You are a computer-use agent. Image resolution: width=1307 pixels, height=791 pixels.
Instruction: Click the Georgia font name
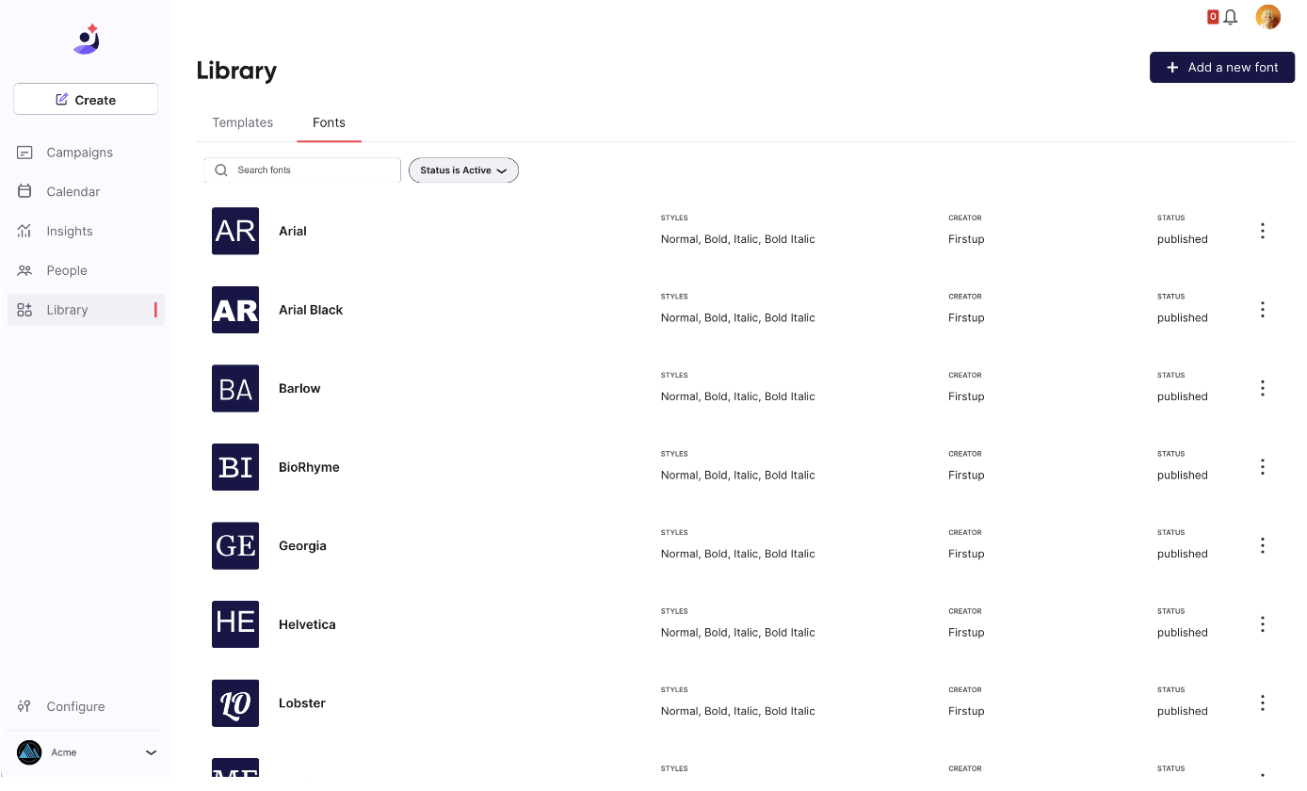tap(302, 546)
